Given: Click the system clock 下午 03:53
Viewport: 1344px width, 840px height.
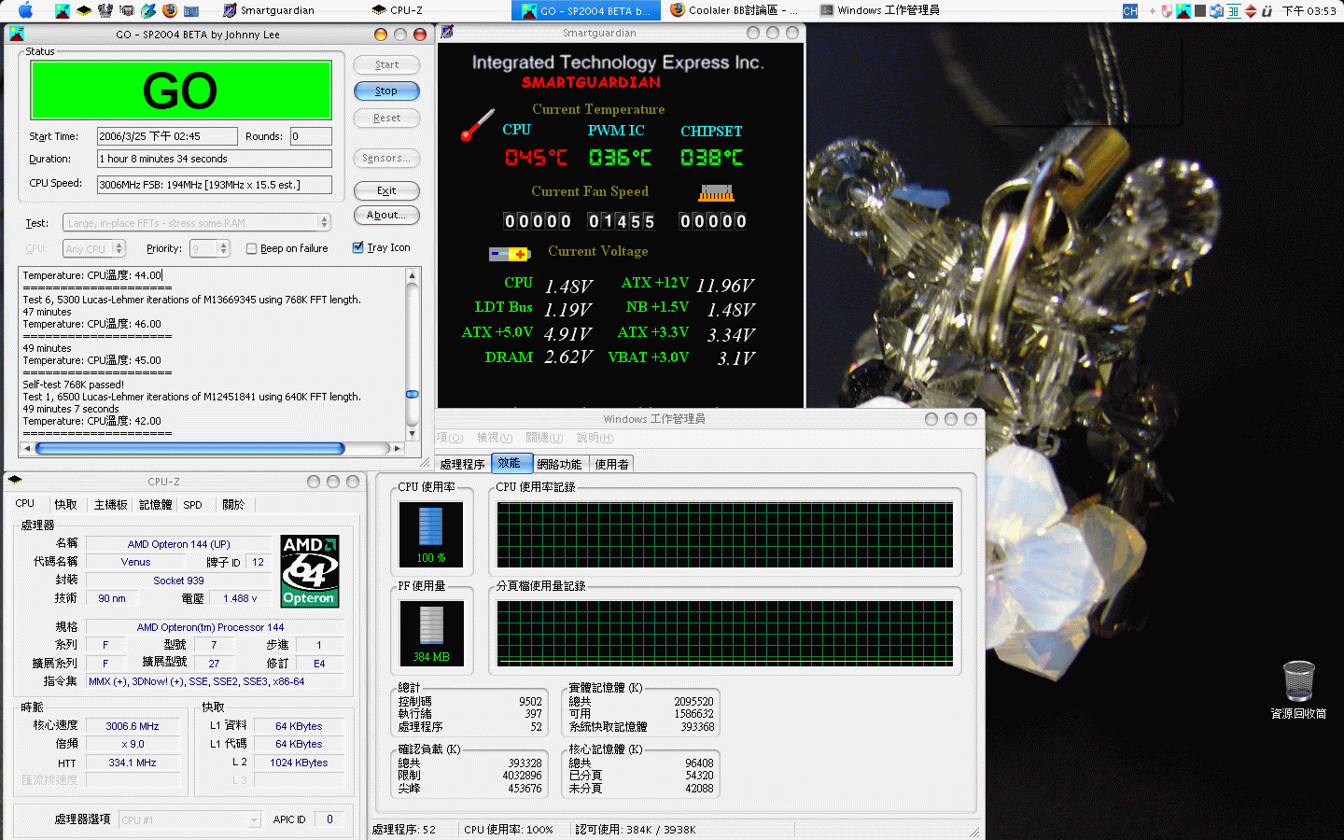Looking at the screenshot, I should tap(1309, 11).
